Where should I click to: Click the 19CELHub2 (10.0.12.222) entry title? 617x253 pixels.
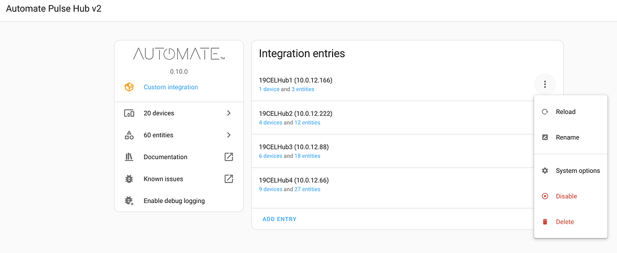coord(295,114)
